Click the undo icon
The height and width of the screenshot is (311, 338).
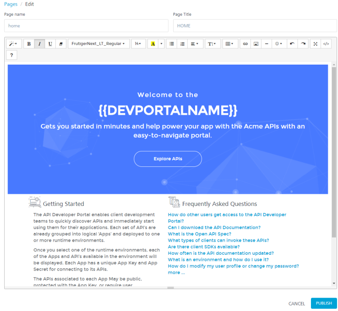pyautogui.click(x=292, y=44)
